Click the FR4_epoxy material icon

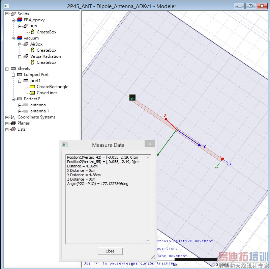tap(20, 20)
